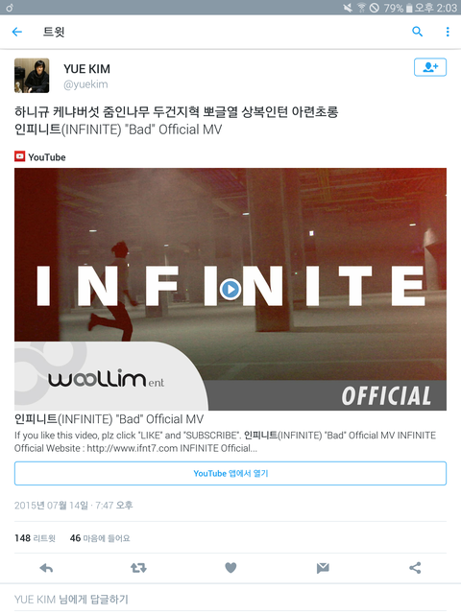View the 46 likes list

(100, 538)
